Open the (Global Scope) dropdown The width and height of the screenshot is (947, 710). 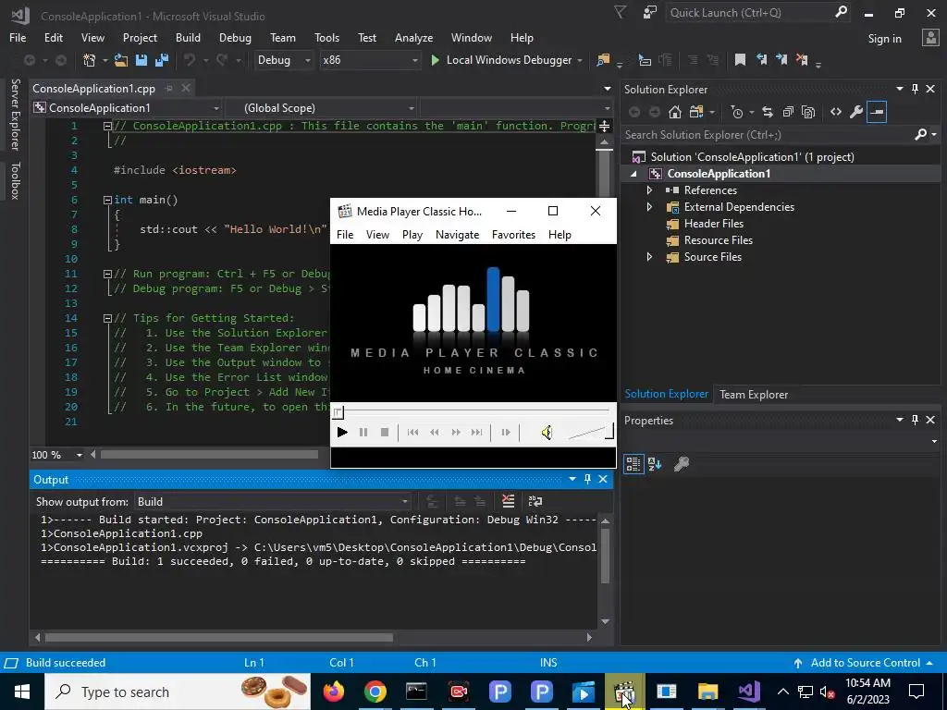click(322, 108)
